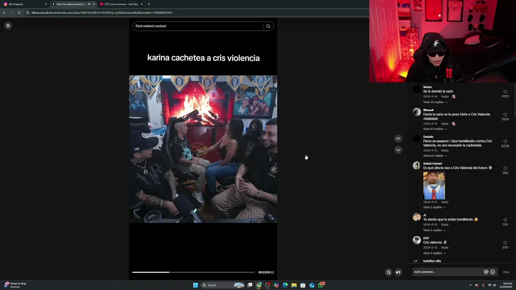
Task: Mute the TikTok tab via speaker icon
Action: (89, 4)
